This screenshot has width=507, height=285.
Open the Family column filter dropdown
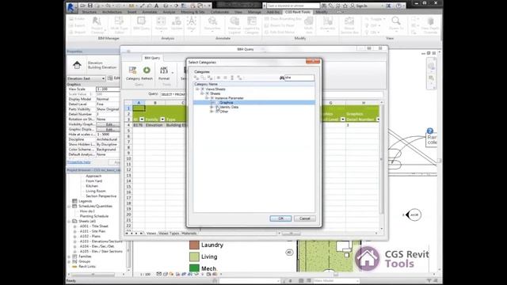[x=162, y=120]
